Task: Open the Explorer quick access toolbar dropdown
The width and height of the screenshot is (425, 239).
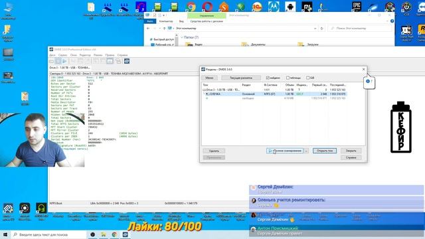Action: [164, 15]
